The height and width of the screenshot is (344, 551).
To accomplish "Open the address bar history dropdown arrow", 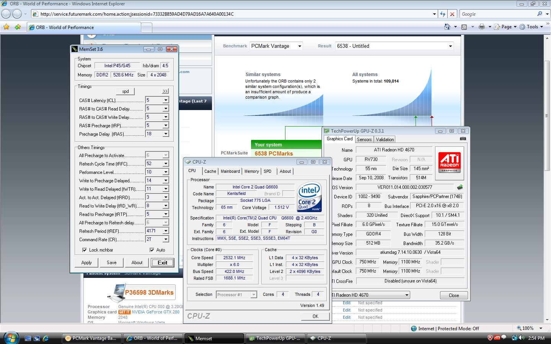I will [434, 14].
